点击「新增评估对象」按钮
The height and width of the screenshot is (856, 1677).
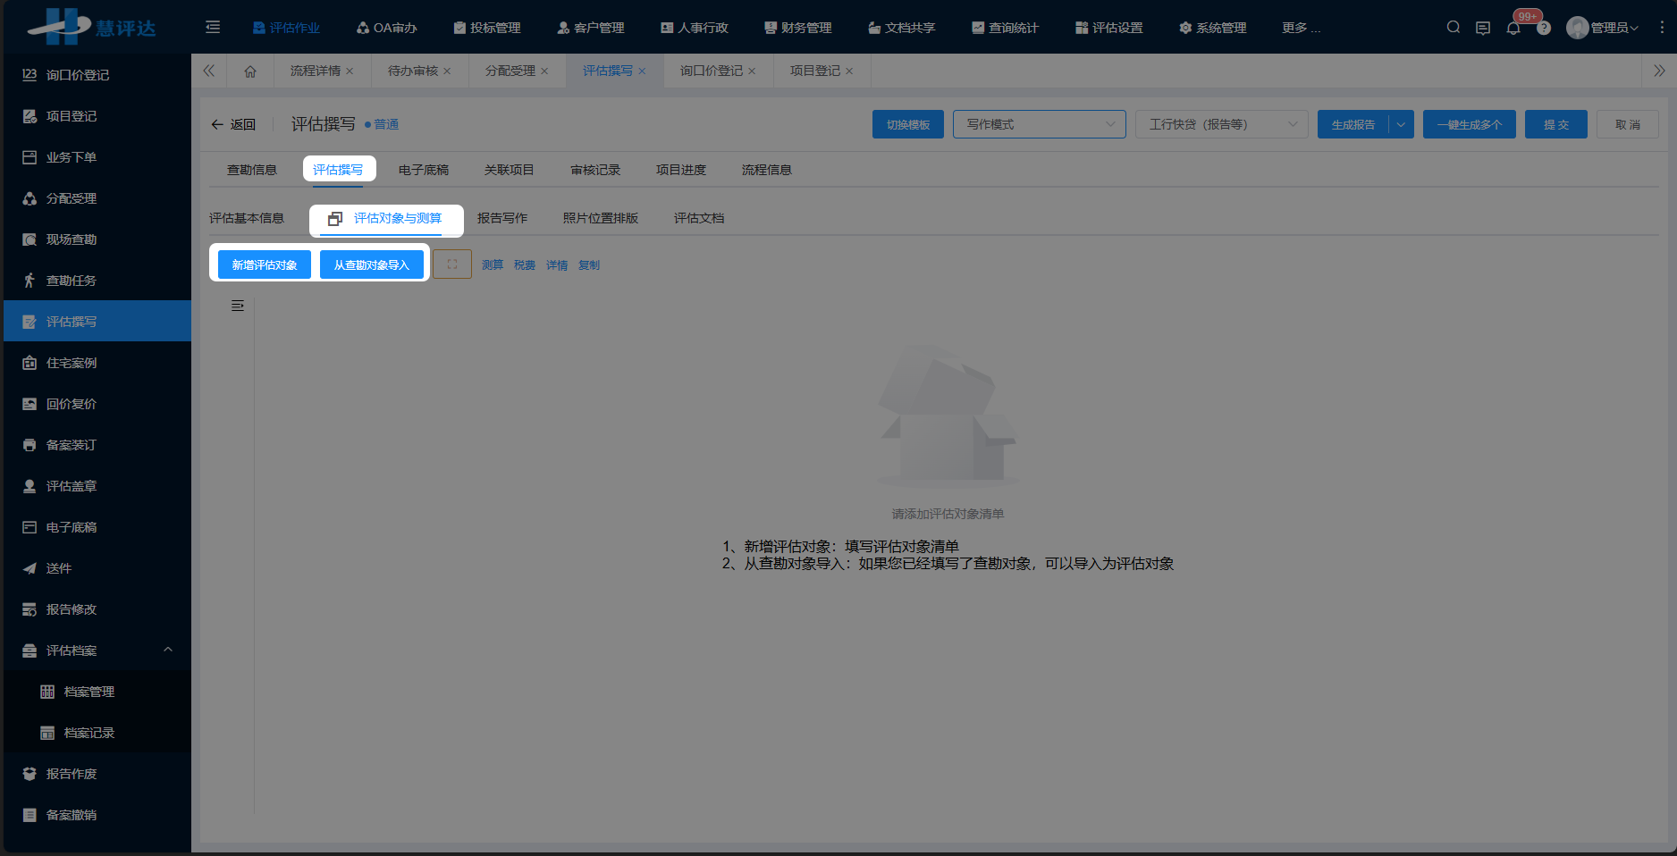pyautogui.click(x=264, y=264)
